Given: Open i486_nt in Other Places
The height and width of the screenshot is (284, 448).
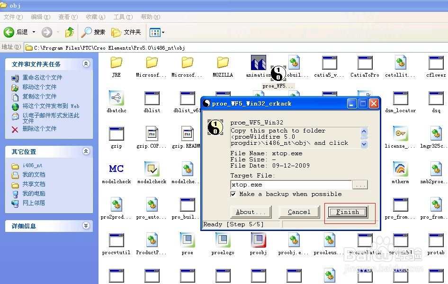Looking at the screenshot, I should tap(32, 166).
